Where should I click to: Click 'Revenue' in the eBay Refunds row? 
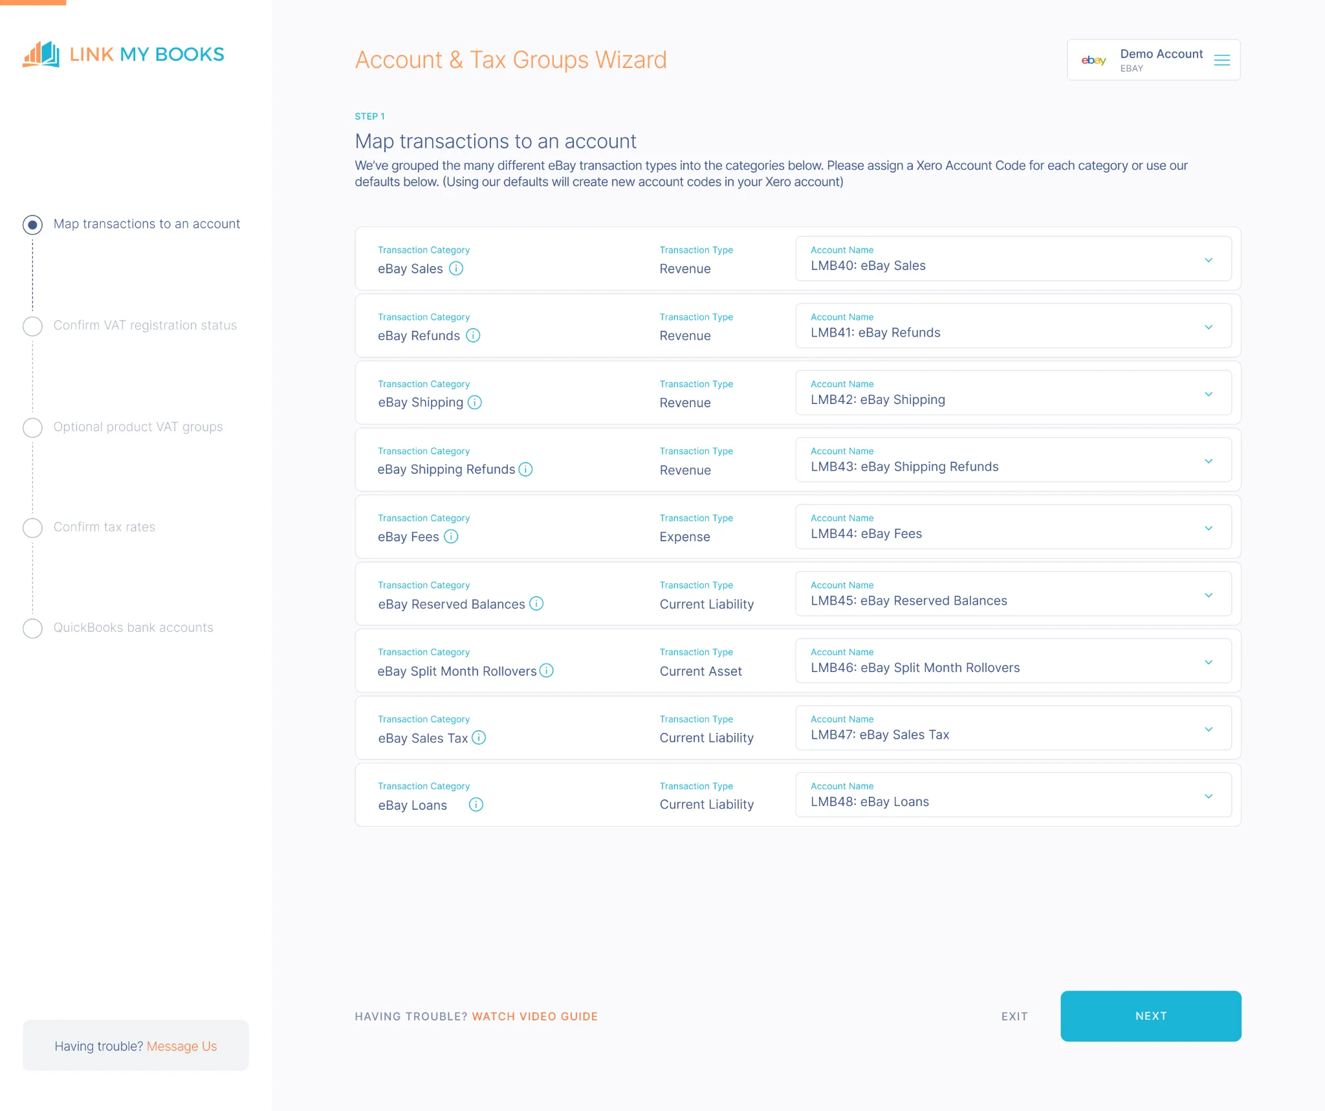(x=685, y=336)
